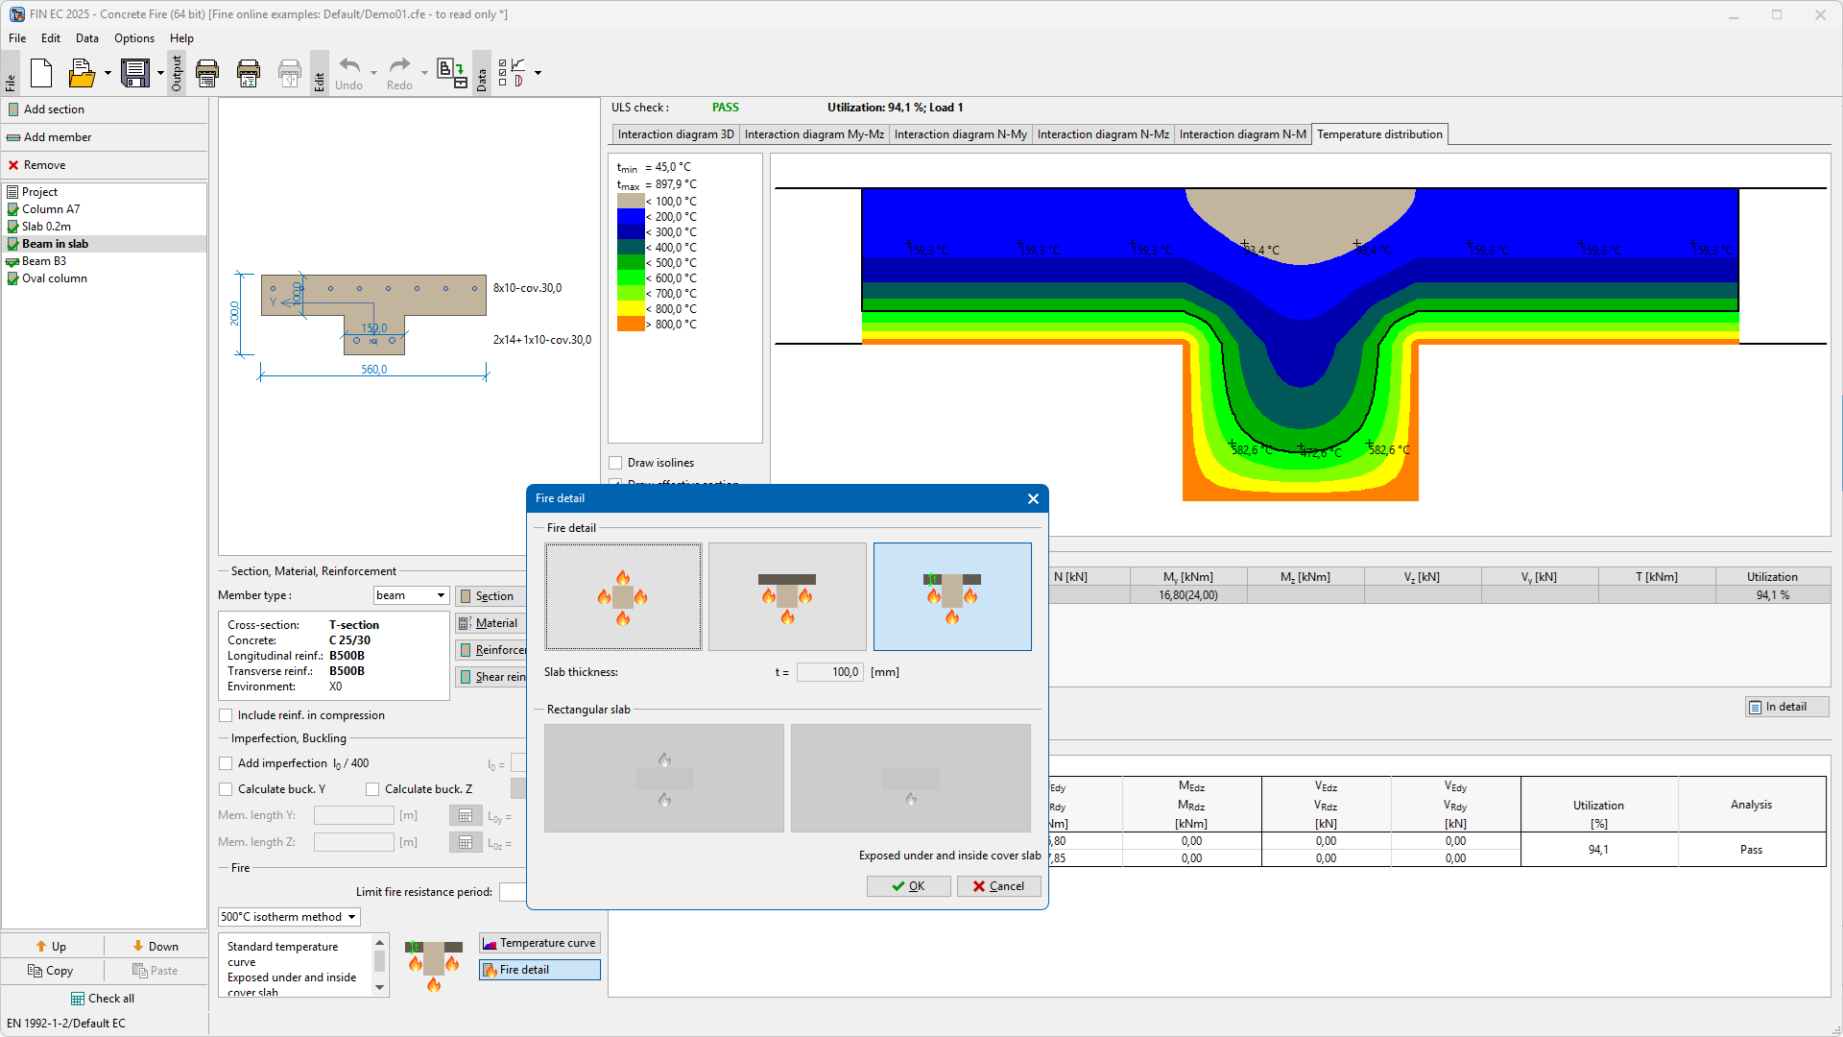Click the first printer icon in Output group

207,73
